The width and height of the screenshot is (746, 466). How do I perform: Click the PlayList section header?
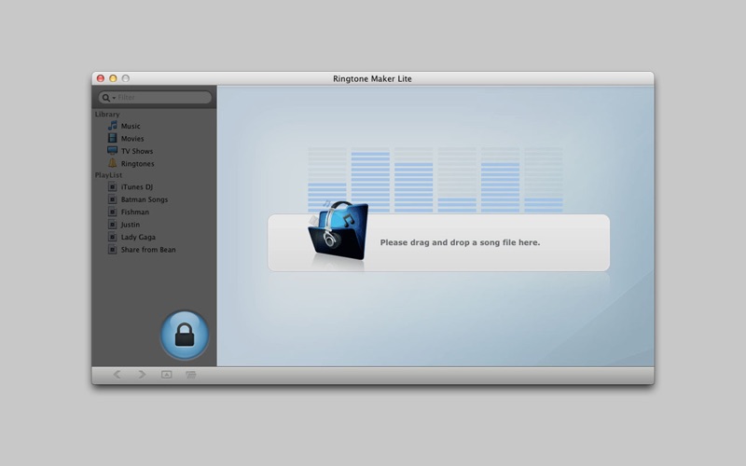tap(108, 175)
